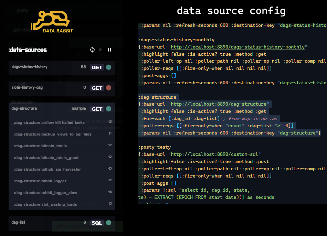
Task: Click the 'data source config' heading
Action: pos(231,11)
